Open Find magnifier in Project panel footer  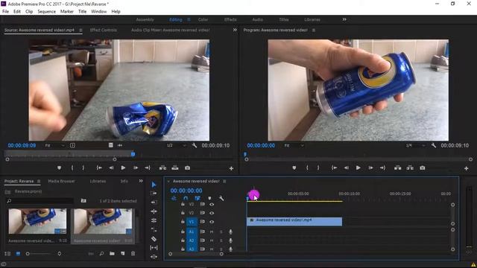(101, 253)
